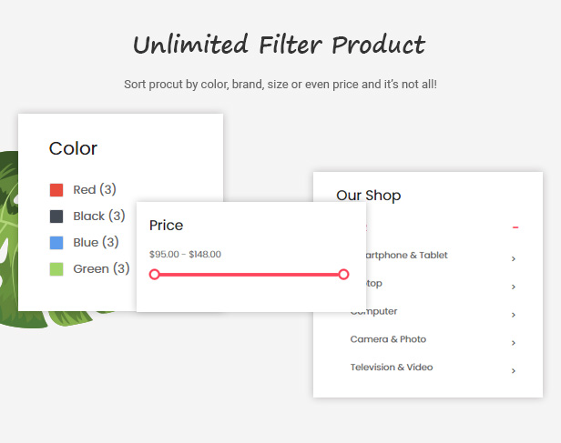
Task: Click the Red (3) filter label
Action: click(95, 190)
